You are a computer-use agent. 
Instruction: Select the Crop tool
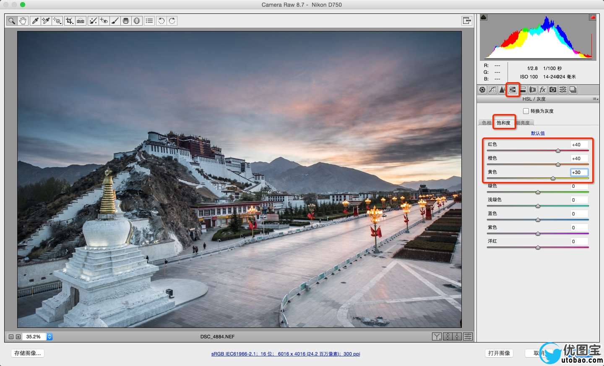coord(70,21)
